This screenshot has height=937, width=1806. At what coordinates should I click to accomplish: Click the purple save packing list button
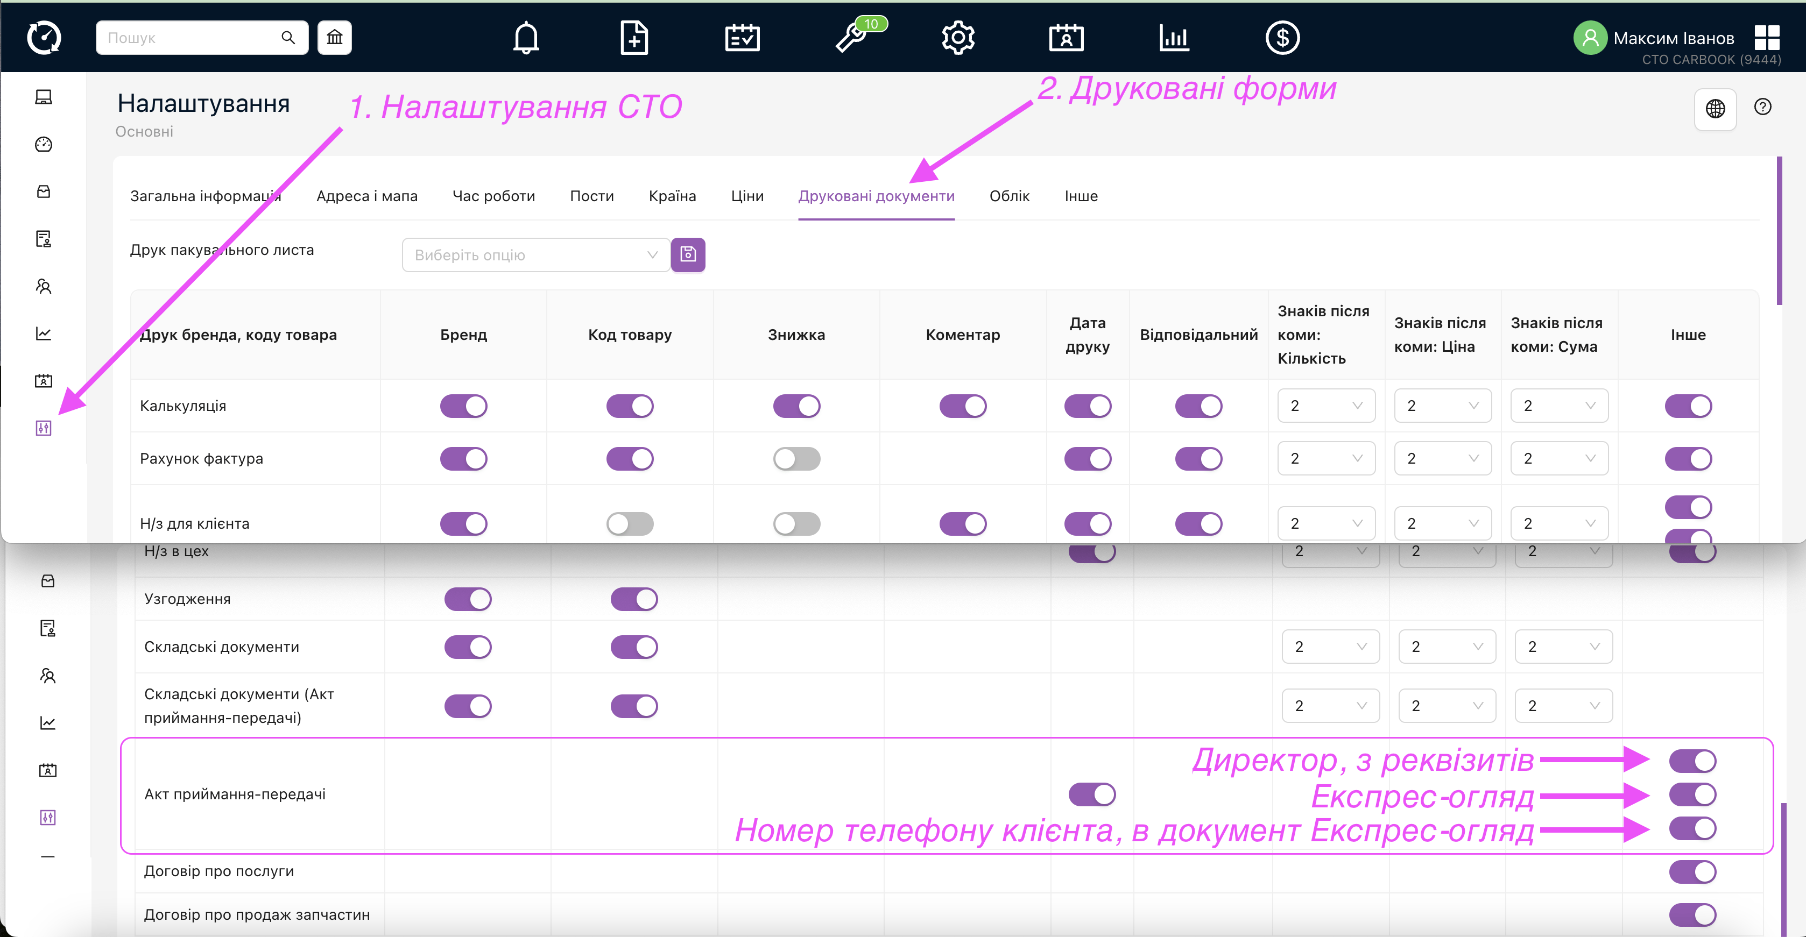pos(688,254)
